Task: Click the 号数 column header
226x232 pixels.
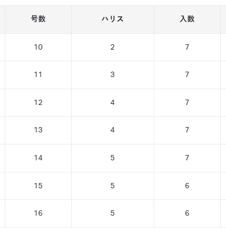Action: pos(38,20)
